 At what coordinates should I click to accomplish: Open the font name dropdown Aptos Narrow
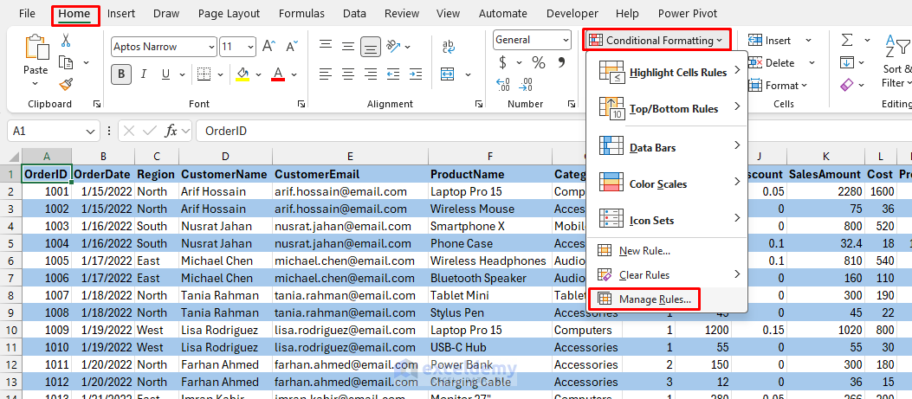point(210,47)
